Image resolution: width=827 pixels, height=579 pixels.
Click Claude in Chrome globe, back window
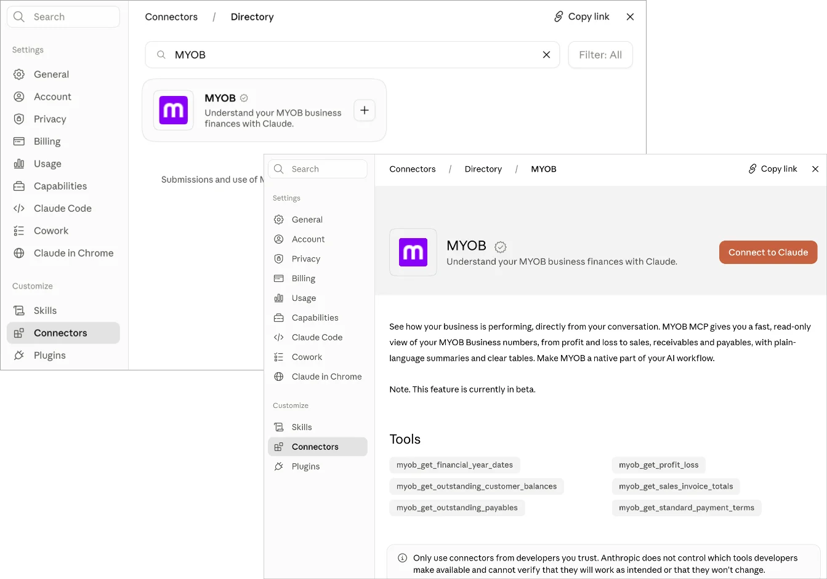pyautogui.click(x=19, y=253)
